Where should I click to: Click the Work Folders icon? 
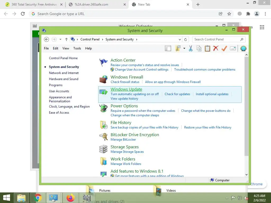tap(103, 161)
